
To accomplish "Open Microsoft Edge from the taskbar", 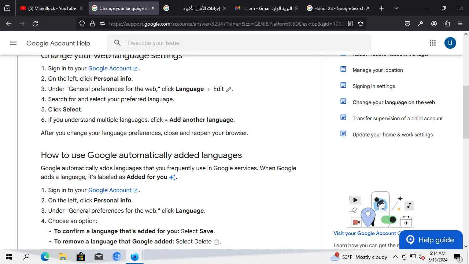I will 45,257.
